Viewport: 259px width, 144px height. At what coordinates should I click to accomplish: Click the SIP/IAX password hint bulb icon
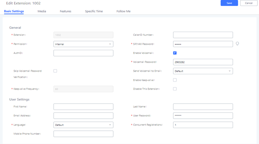click(x=237, y=44)
